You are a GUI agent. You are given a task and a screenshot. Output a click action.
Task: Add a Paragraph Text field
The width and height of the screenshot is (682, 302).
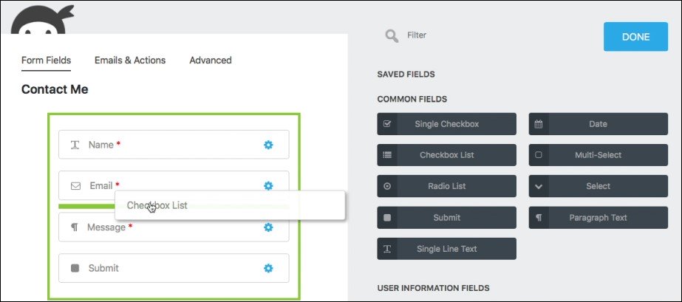pos(598,218)
